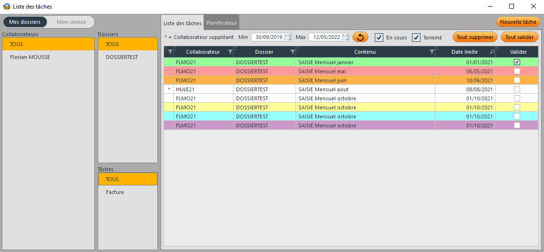Click the Contenu column filter icon
Screen dimensions: 544x252
[x=431, y=52]
